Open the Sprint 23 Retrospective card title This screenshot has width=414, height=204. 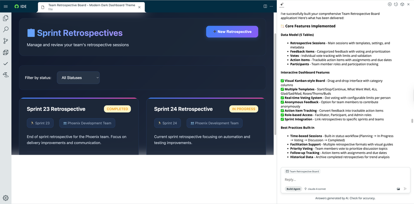point(56,109)
